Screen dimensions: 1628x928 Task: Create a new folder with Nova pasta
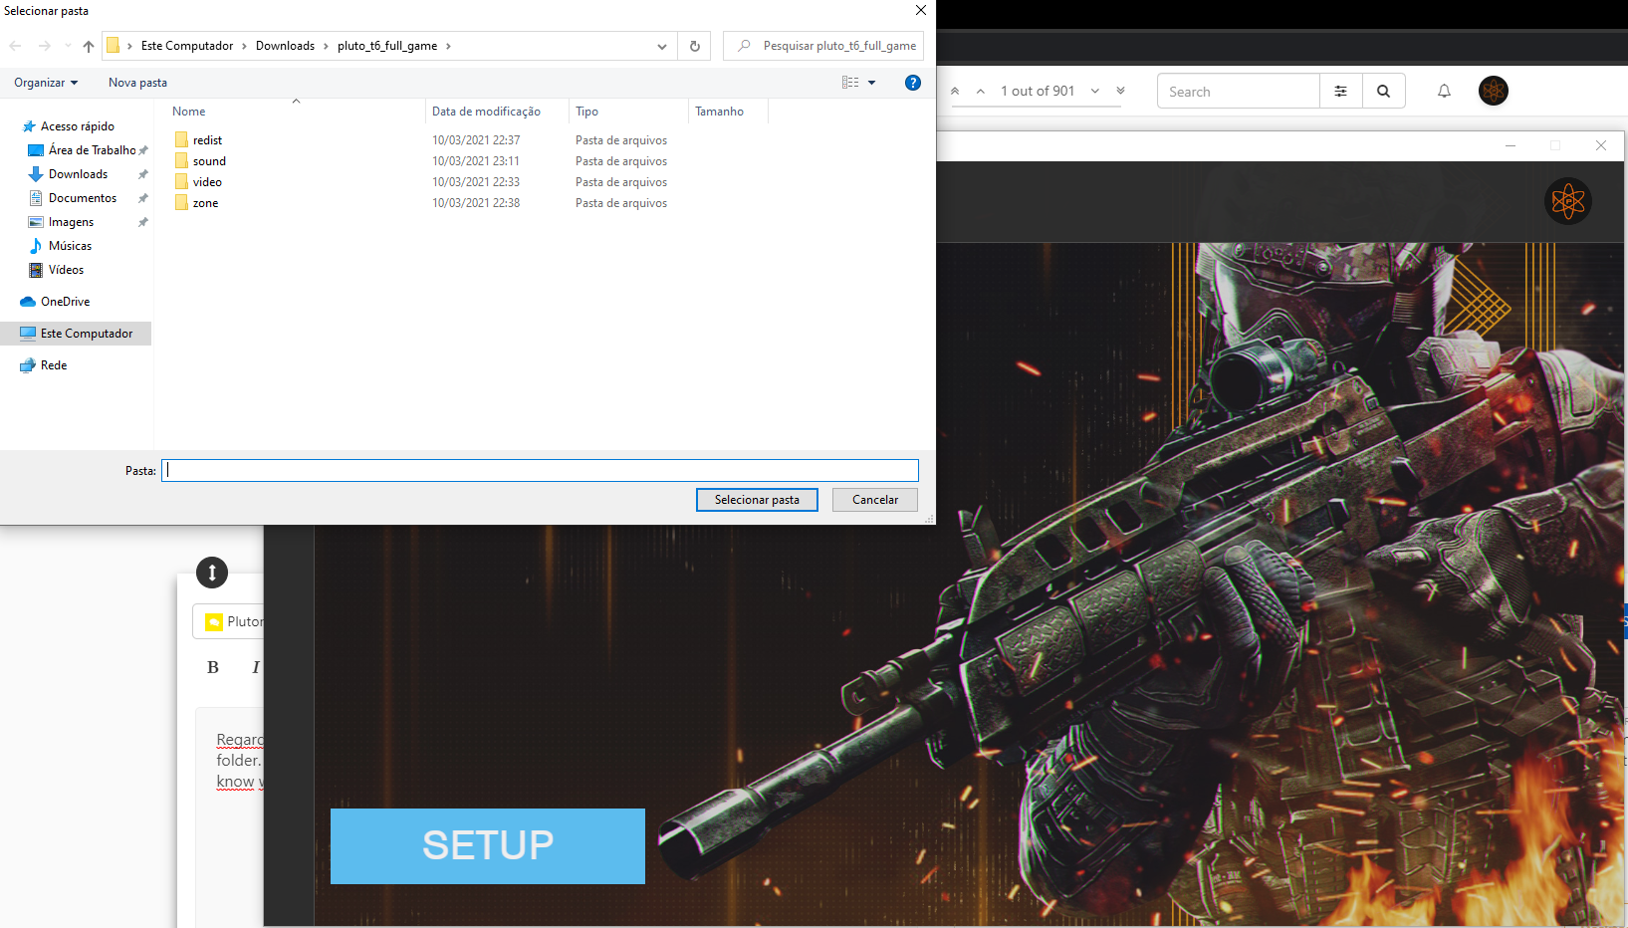tap(137, 83)
